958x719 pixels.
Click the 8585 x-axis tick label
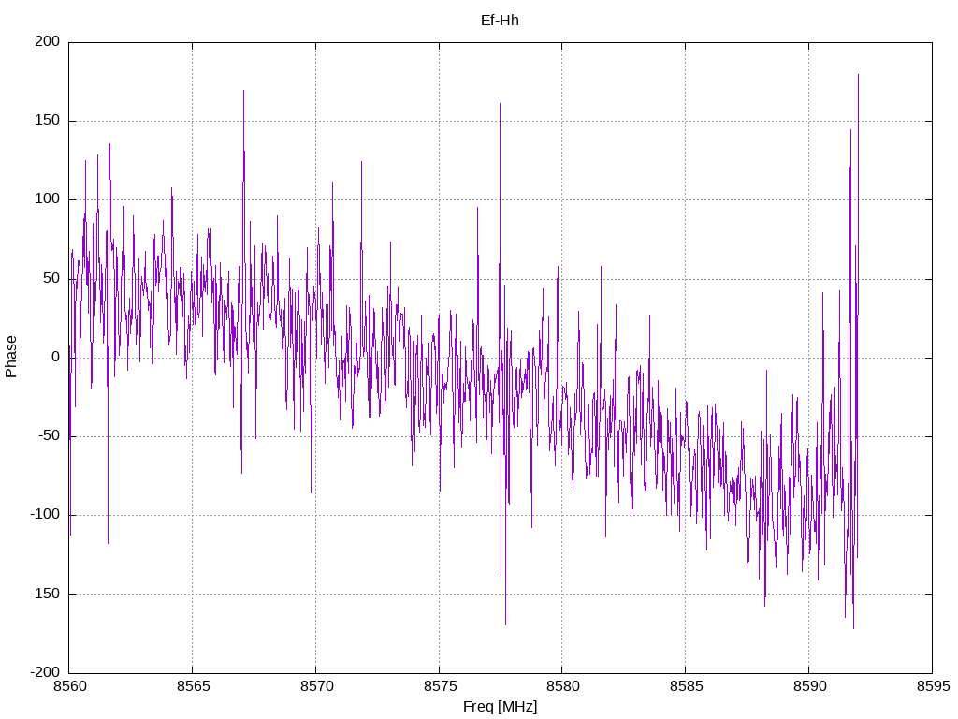point(686,686)
